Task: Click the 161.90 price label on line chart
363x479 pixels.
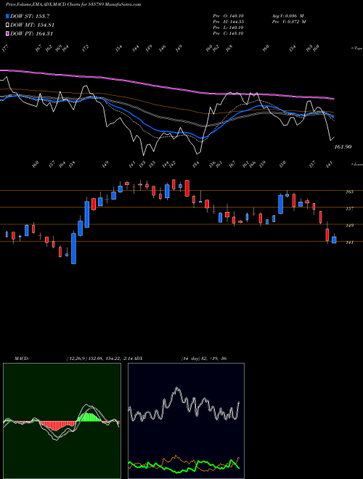Action: [x=343, y=147]
